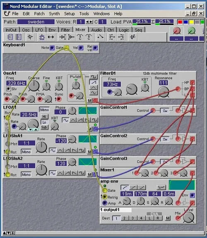Image resolution: width=207 pixels, height=238 pixels.
Task: Set output1 Dest to 1
Action: coord(116,218)
